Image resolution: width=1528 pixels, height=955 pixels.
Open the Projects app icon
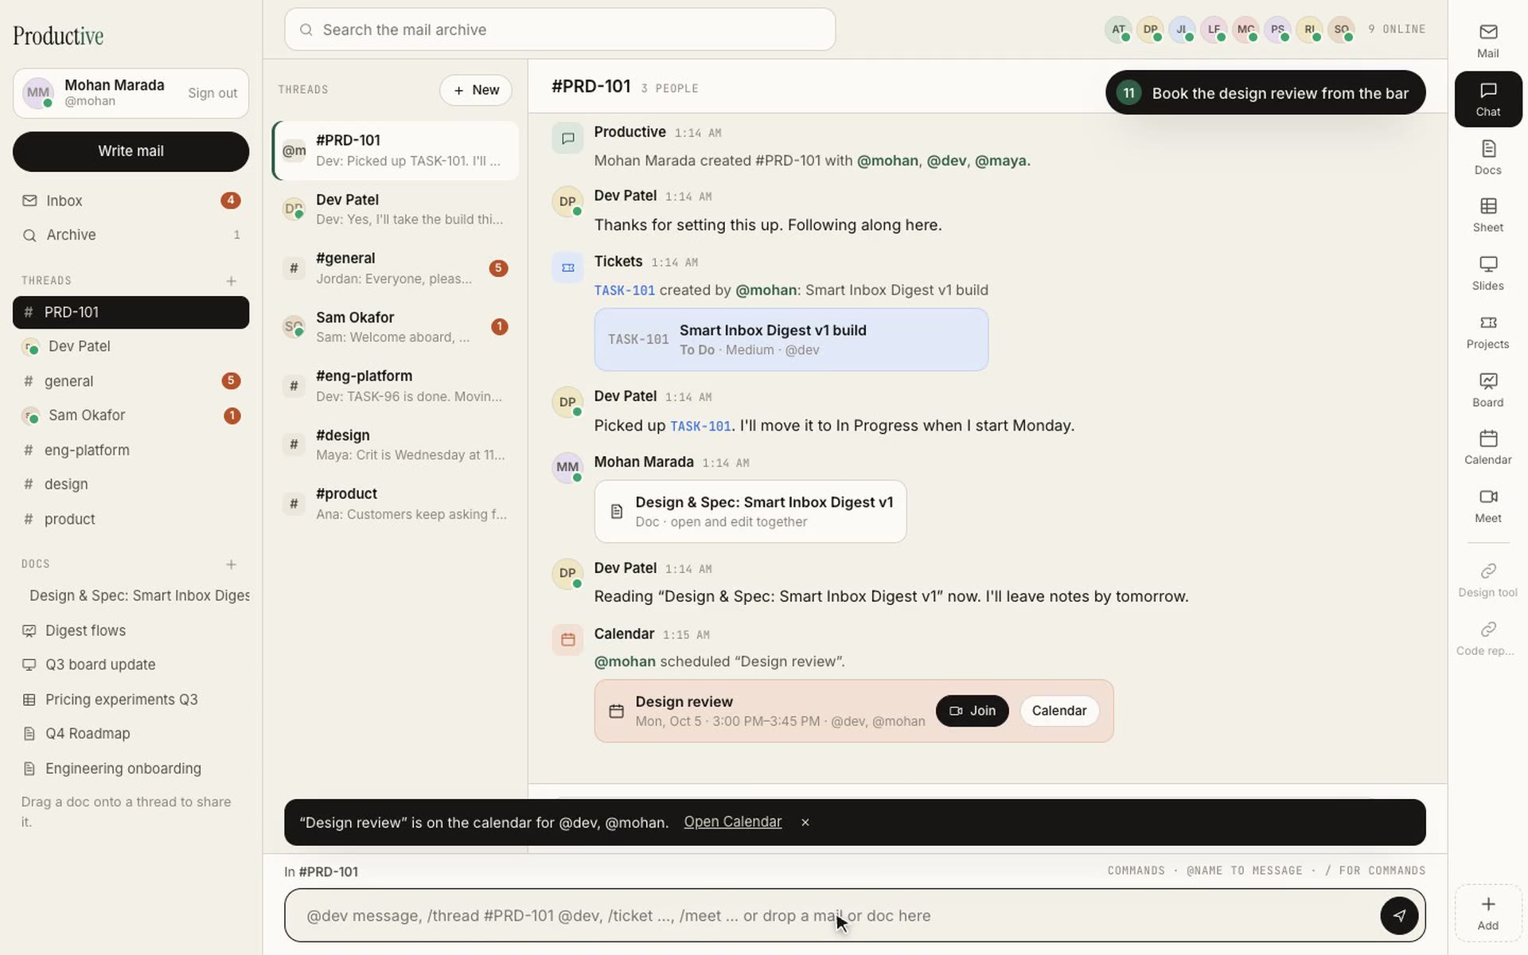point(1487,331)
